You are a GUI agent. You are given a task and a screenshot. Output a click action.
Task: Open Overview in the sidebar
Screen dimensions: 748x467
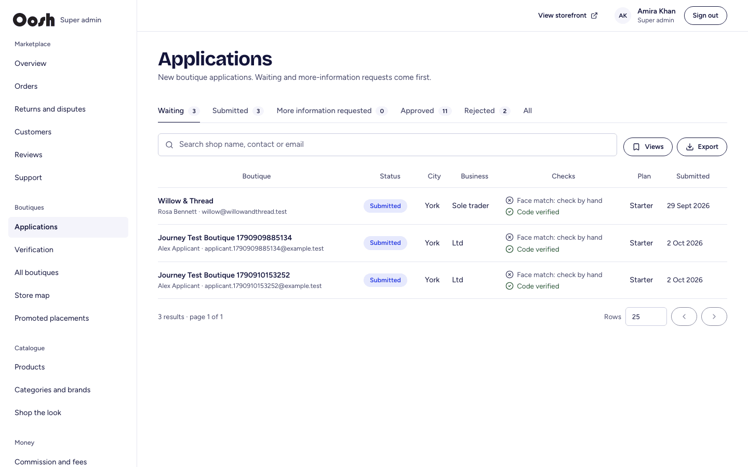pyautogui.click(x=68, y=63)
